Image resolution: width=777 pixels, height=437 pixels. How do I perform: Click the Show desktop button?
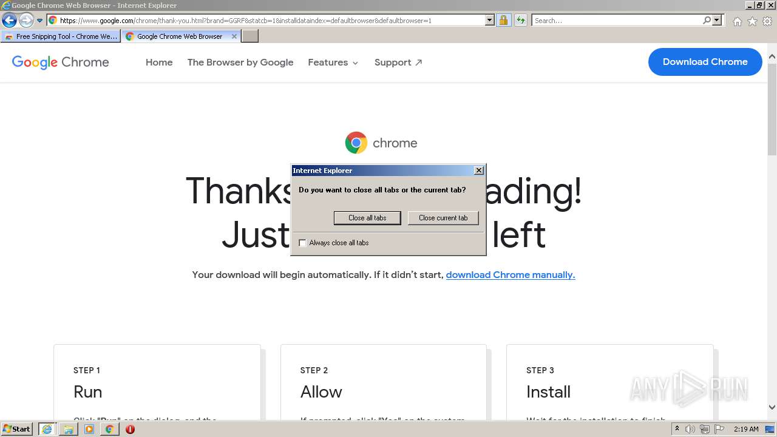pyautogui.click(x=771, y=429)
